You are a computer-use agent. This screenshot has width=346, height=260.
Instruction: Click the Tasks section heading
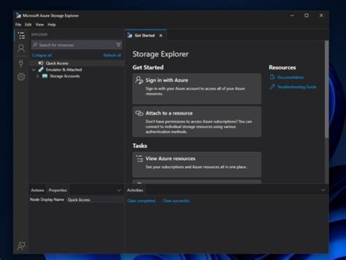(140, 146)
